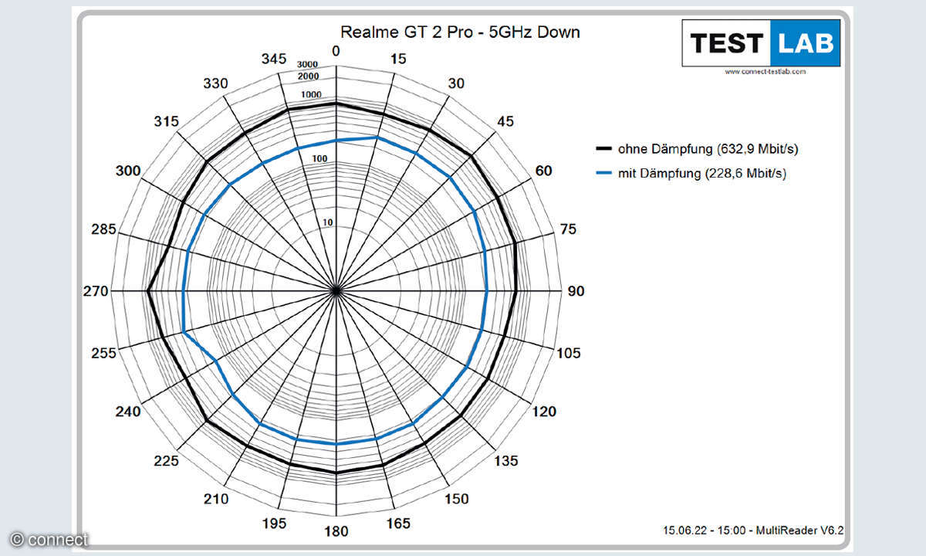926x556 pixels.
Task: Click the 165 degree angle label
Action: tap(398, 524)
